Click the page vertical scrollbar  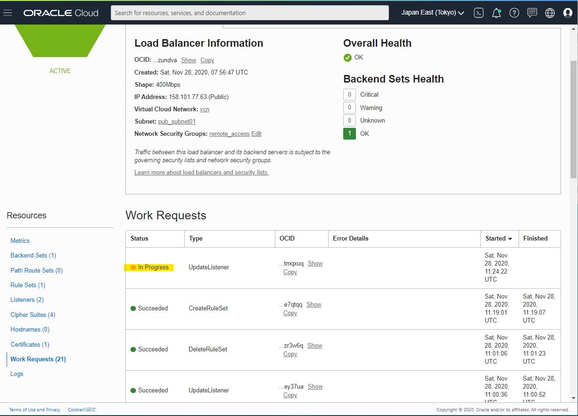(573, 119)
